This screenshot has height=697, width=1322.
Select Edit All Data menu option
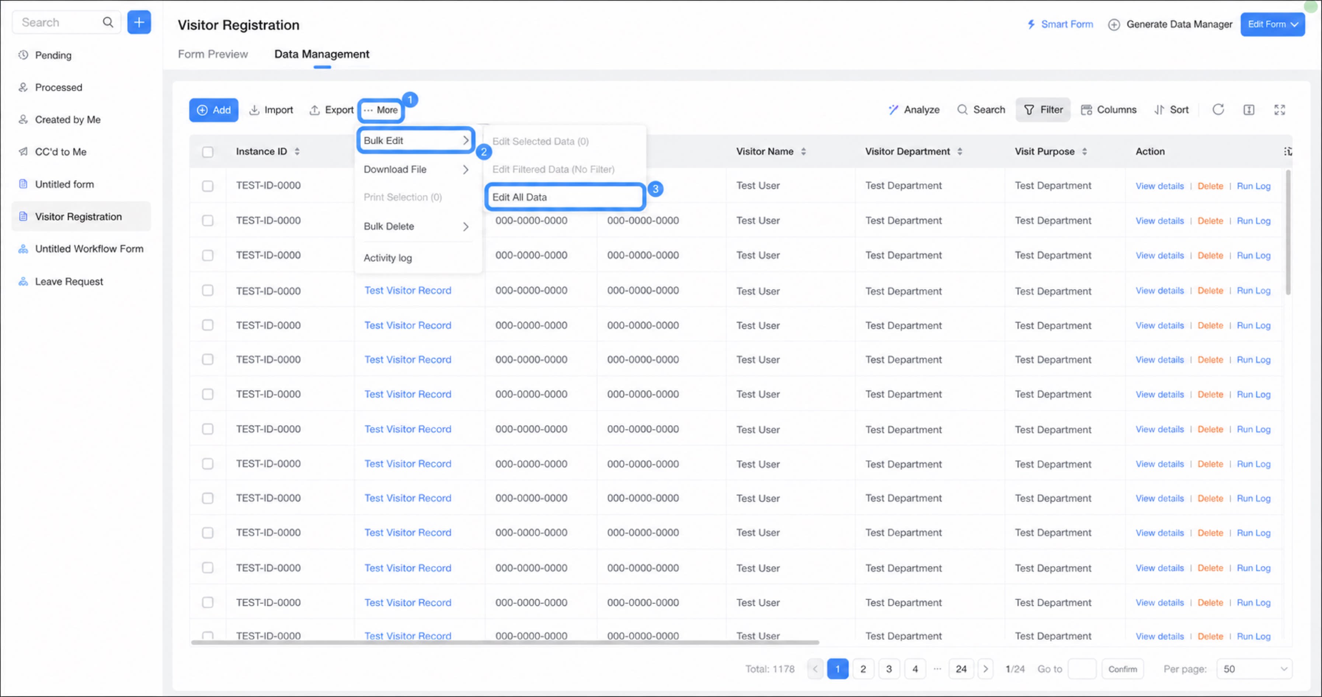(564, 197)
